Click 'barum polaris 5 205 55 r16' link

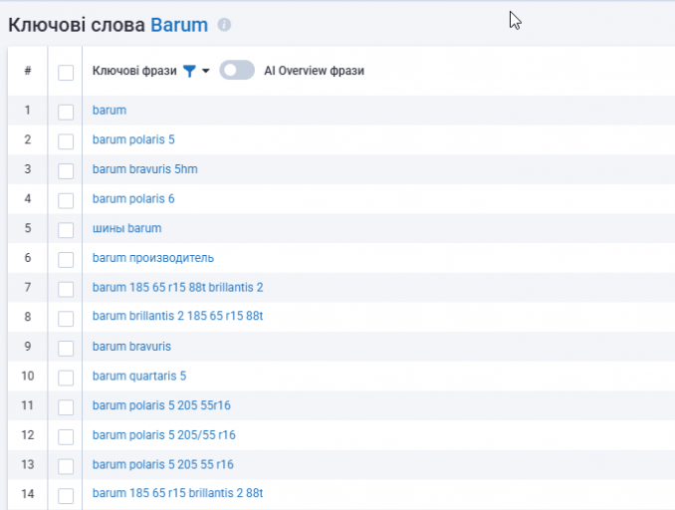(163, 464)
